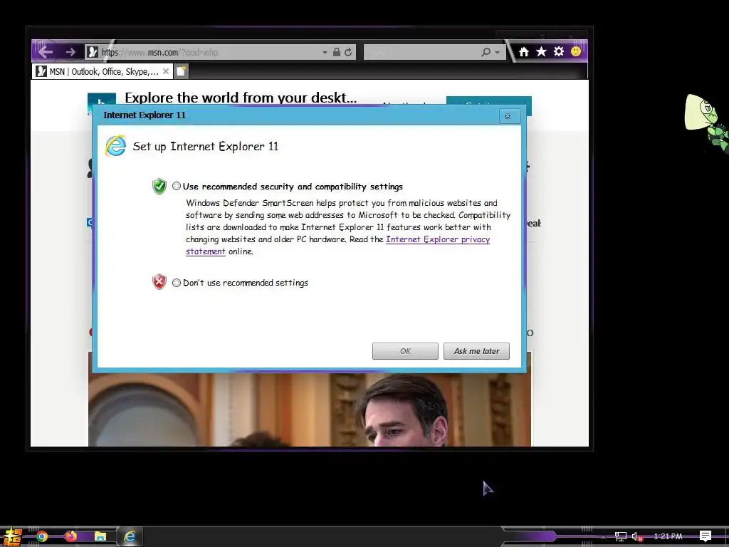Open the Tools gear icon

[559, 51]
